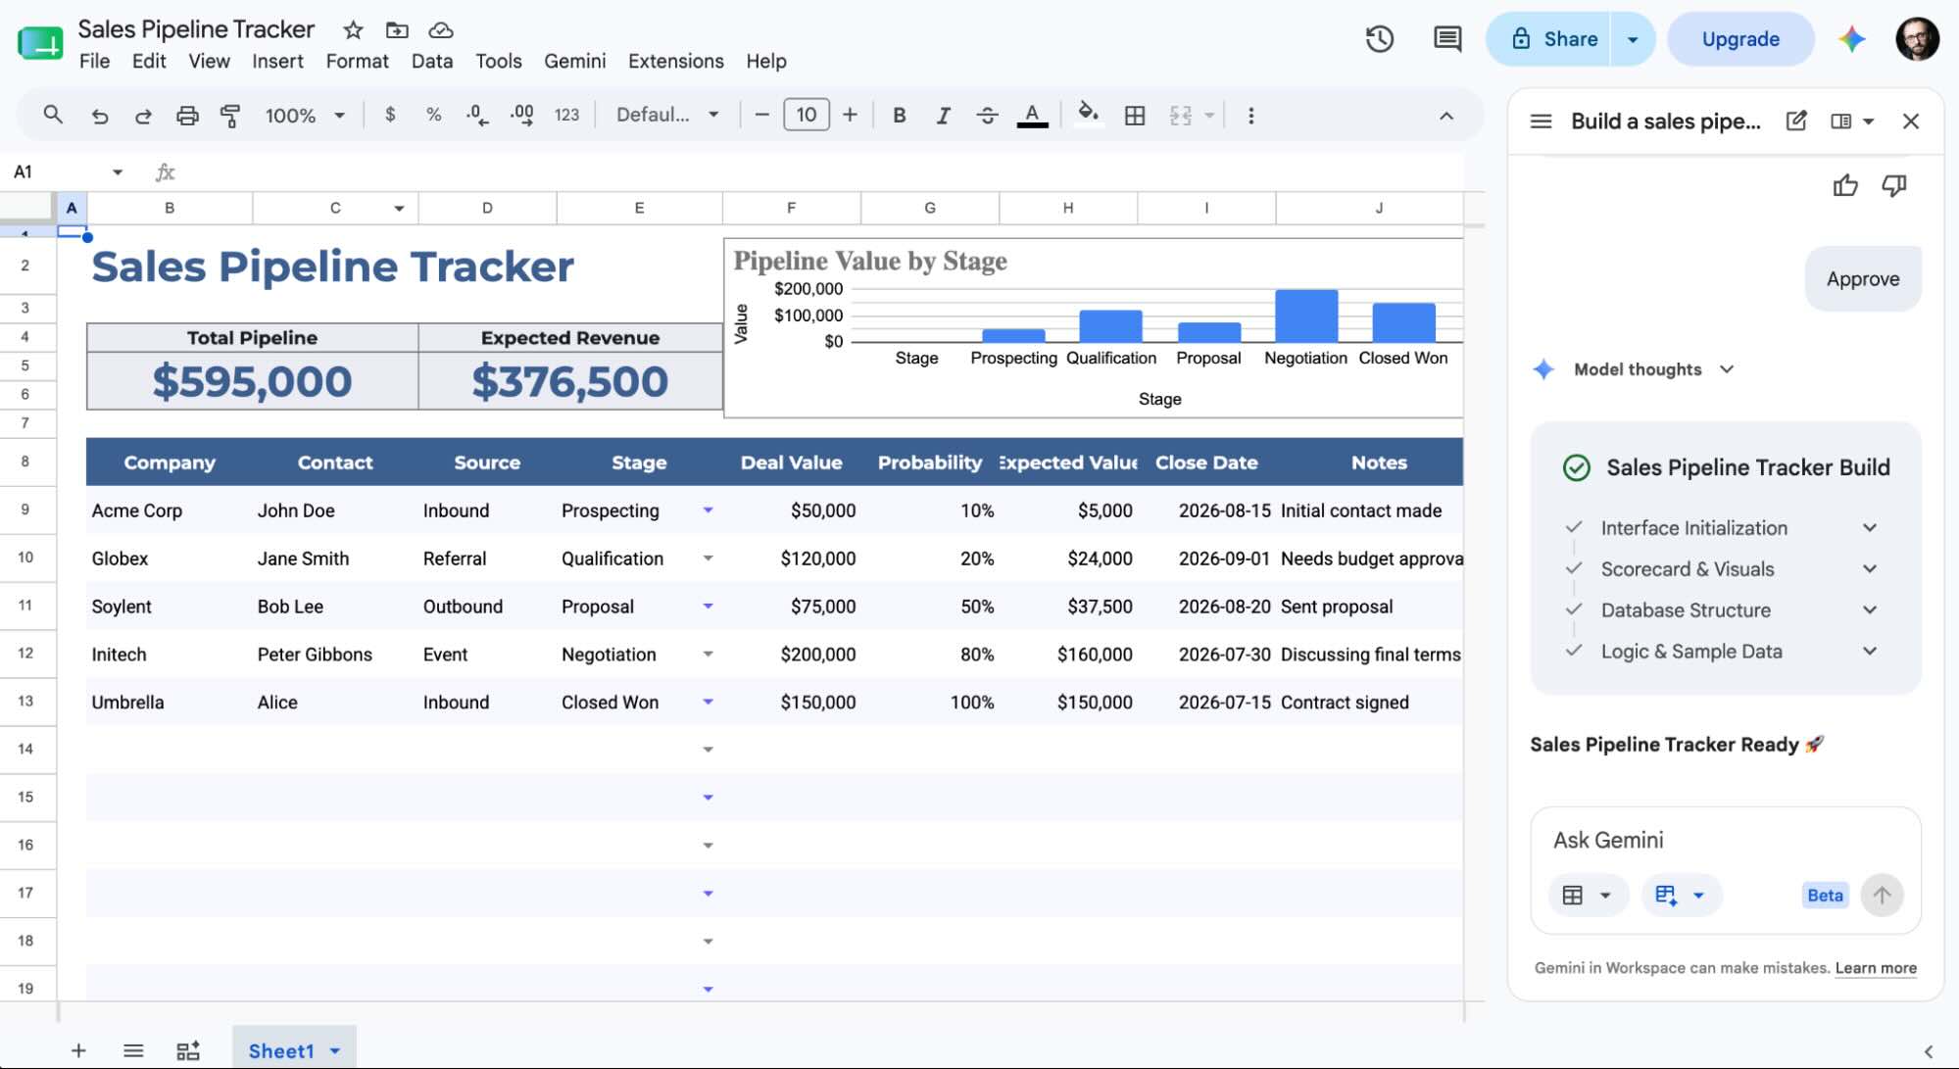Click the merge cells icon
Viewport: 1959px width, 1069px height.
(x=1181, y=116)
